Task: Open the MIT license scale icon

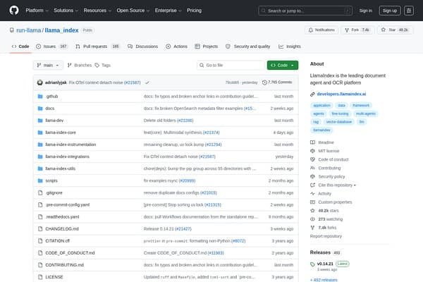Action: 312,151
